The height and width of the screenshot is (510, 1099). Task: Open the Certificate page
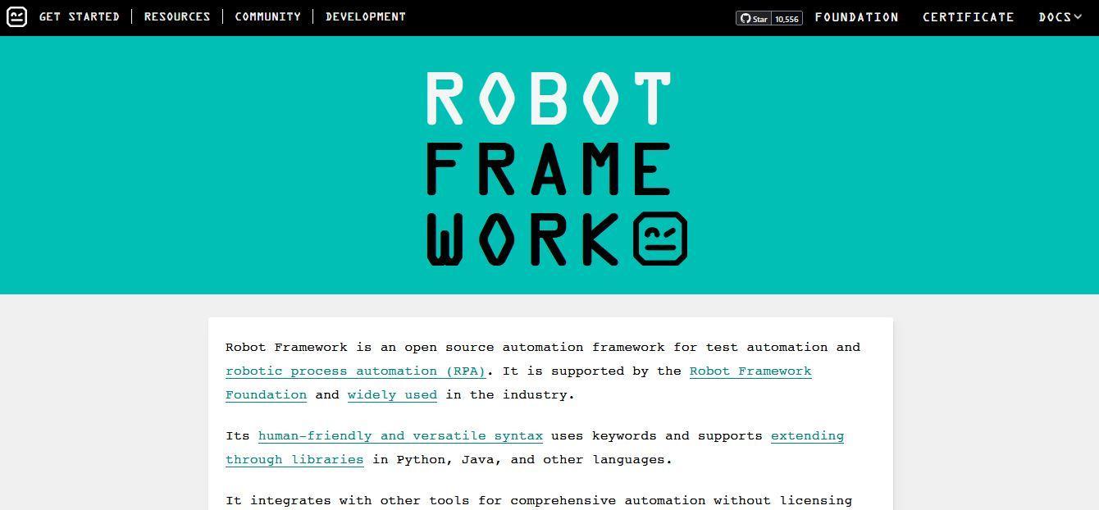pyautogui.click(x=969, y=16)
